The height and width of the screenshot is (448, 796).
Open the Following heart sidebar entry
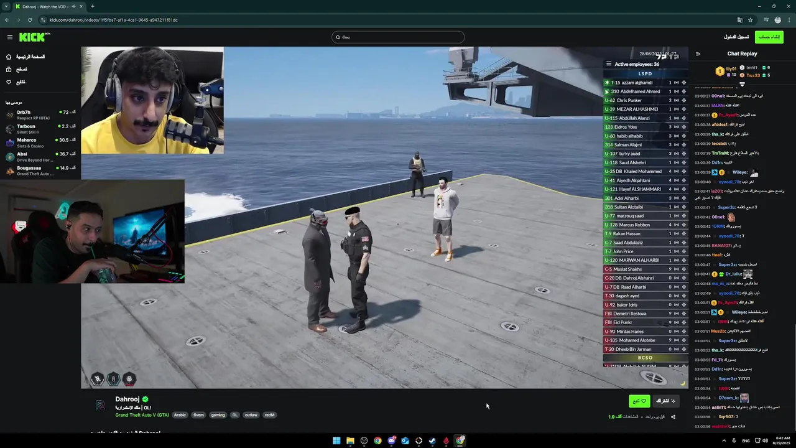(x=16, y=82)
